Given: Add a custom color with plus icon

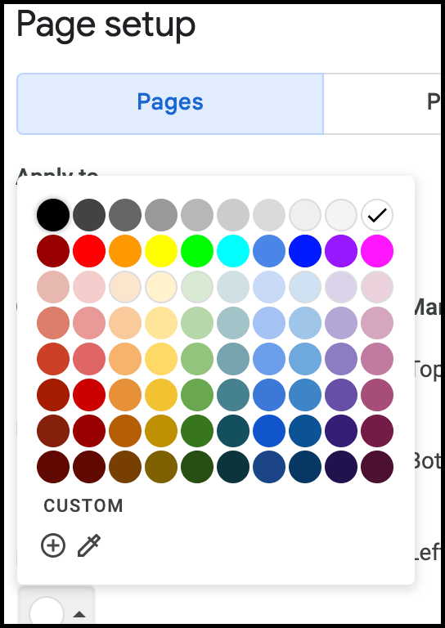Looking at the screenshot, I should [53, 545].
